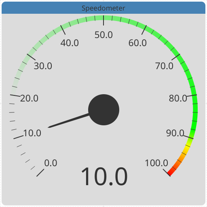Click the 40.0 scale label
Viewport: 207px width, 207px height.
coord(70,43)
